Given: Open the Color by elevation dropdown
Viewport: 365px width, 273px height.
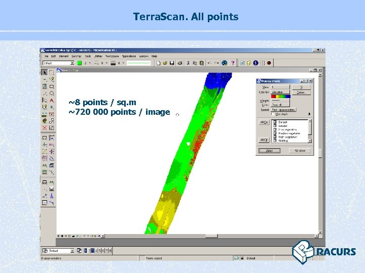Looking at the screenshot, I should (x=280, y=92).
